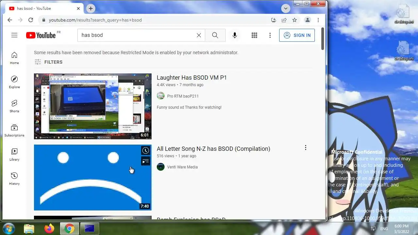
Task: Open Subscriptions in the sidebar
Action: click(x=14, y=131)
